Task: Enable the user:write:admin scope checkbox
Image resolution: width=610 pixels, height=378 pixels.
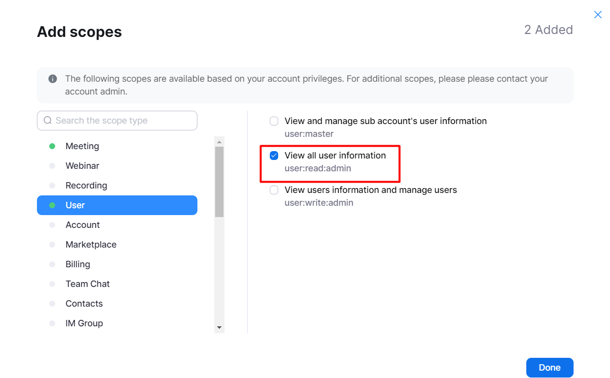Action: (x=274, y=190)
